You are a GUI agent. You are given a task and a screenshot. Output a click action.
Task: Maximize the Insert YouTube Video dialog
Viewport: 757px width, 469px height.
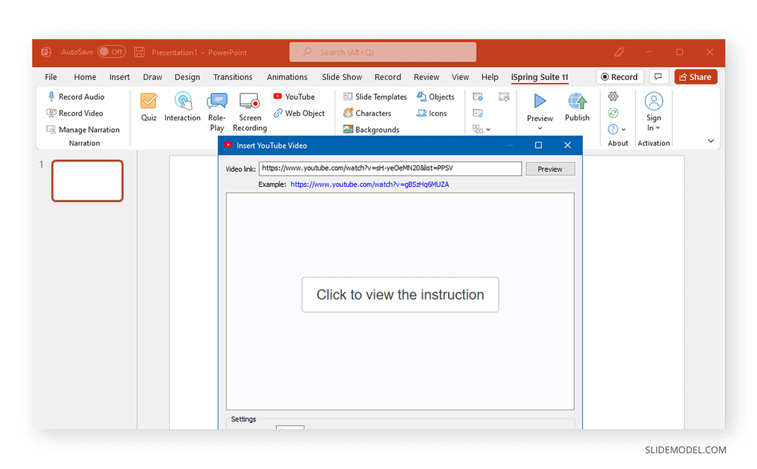[x=538, y=145]
